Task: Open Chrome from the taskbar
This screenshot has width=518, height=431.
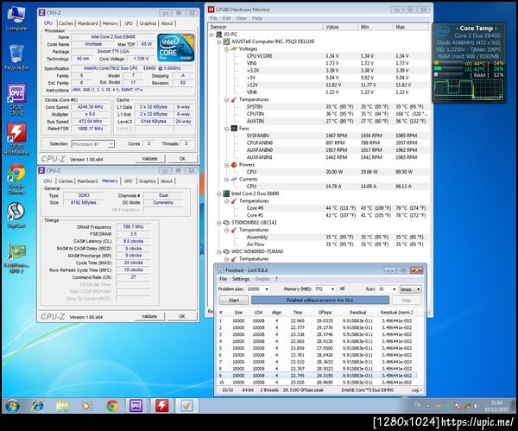Action: click(111, 406)
